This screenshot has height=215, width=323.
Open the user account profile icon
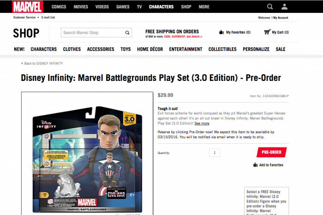pyautogui.click(x=285, y=6)
